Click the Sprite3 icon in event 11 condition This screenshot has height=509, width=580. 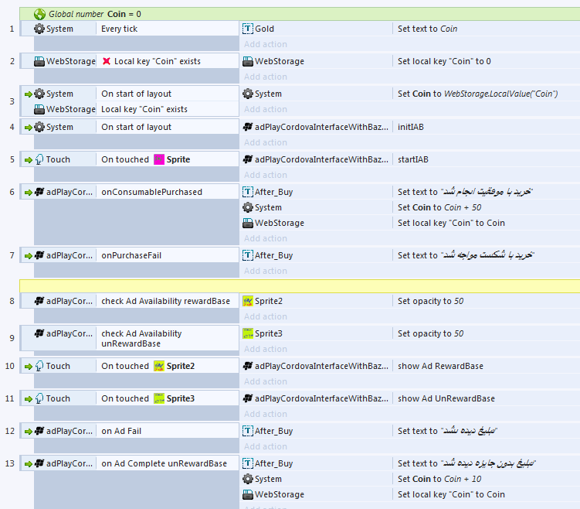tap(159, 398)
